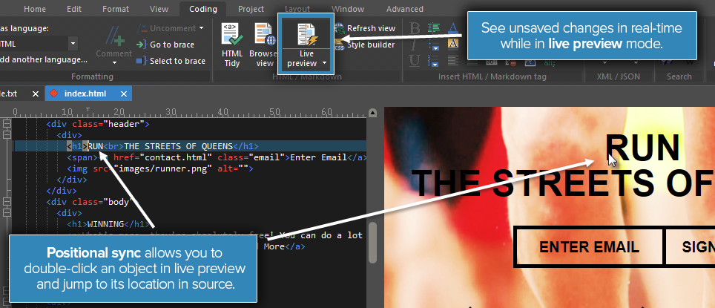Click "contact.html" in the code

click(x=177, y=157)
